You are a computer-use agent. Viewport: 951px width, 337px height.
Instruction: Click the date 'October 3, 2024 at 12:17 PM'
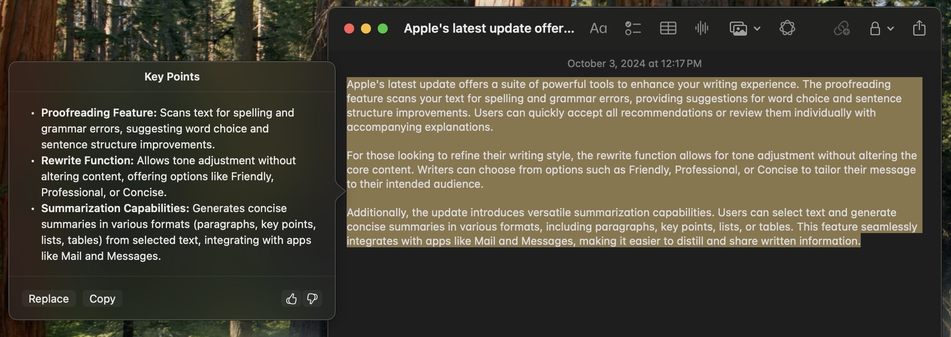pyautogui.click(x=634, y=63)
